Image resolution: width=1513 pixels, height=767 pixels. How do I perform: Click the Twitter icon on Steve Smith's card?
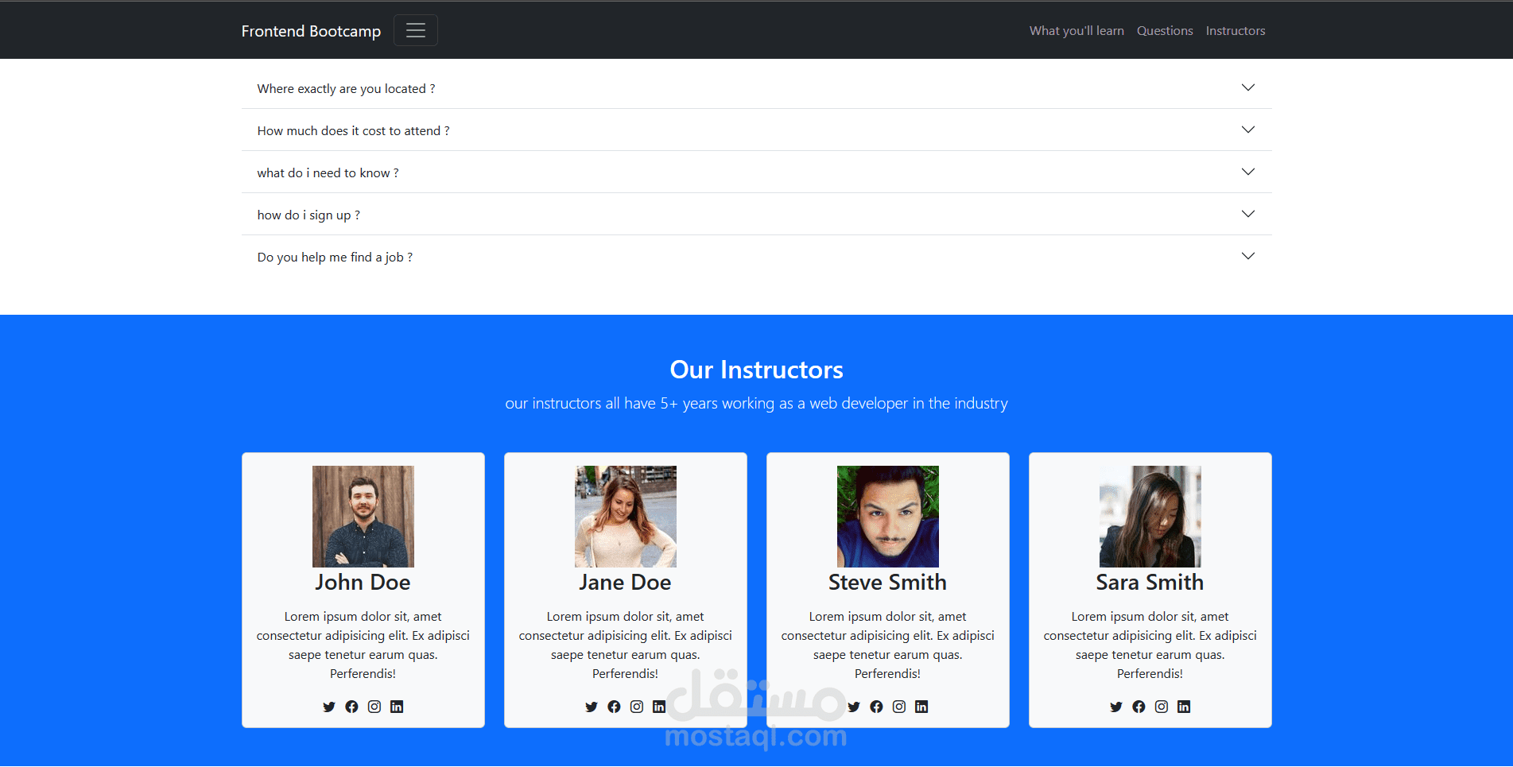click(x=854, y=707)
